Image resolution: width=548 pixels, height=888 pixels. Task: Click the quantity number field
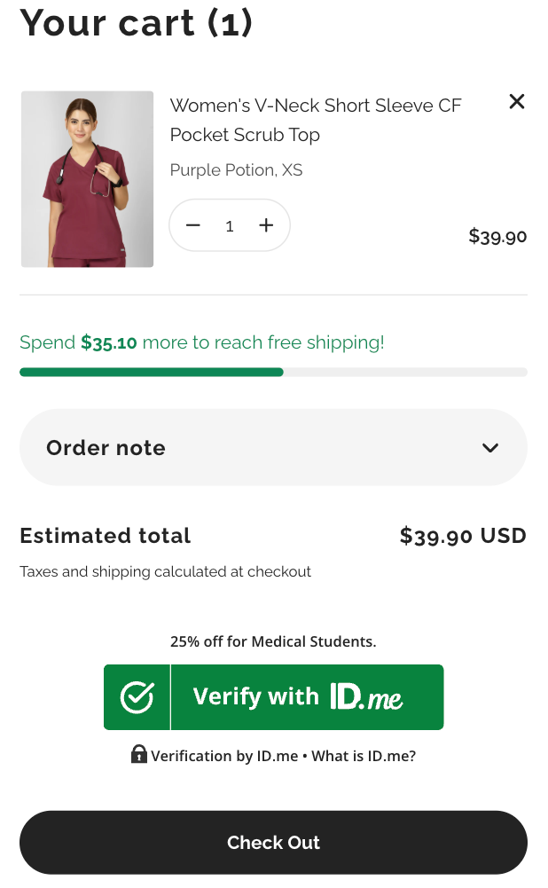(x=230, y=226)
